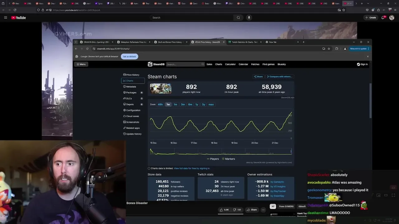
Task: Toggle Players series in chart legend
Action: coord(213,159)
